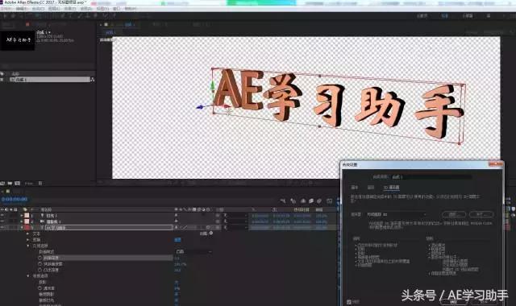Toggle 预览 checkbox in composition settings dialog
516x306 pixels.
[x=349, y=302]
